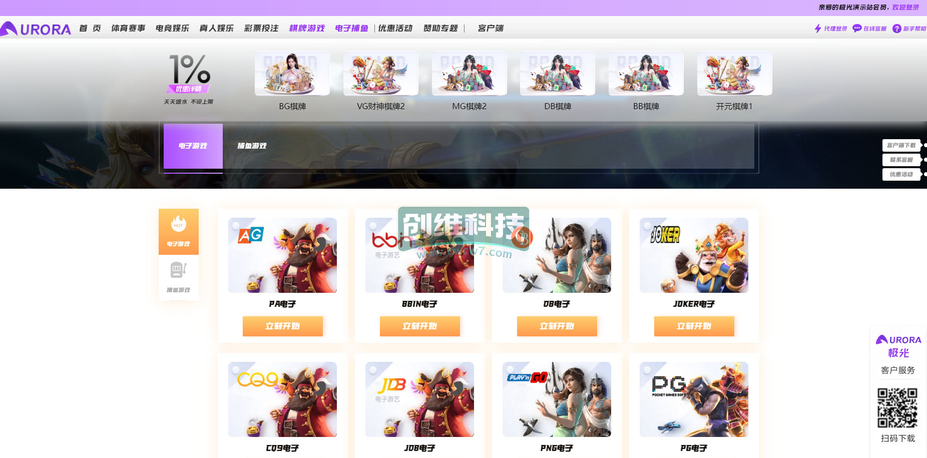
Task: Switch to the purple 电子游戏 banner tab
Action: click(x=193, y=146)
